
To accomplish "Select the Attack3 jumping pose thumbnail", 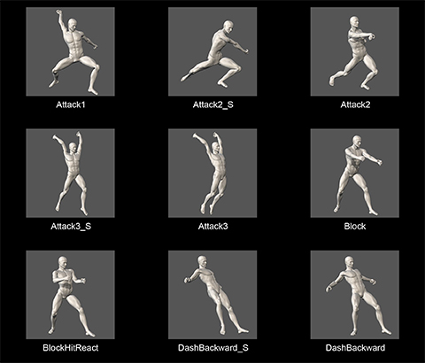I will pyautogui.click(x=212, y=174).
